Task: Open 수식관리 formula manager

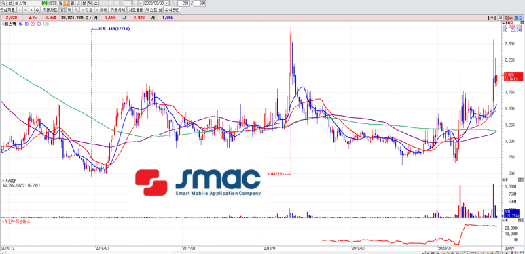Action: (x=172, y=10)
